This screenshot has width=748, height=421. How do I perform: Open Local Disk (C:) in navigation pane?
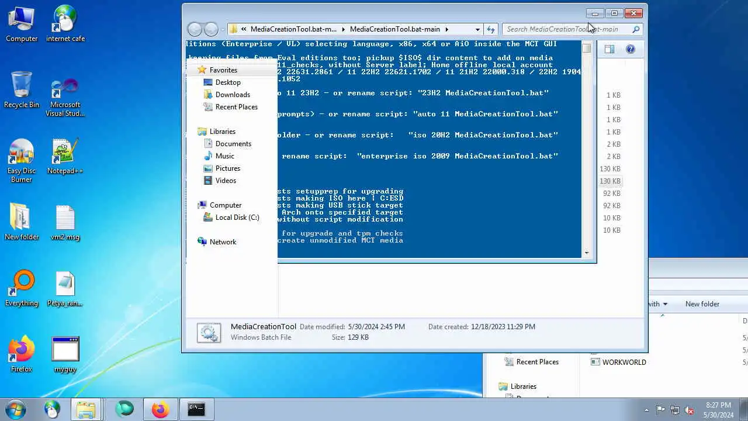[237, 218]
